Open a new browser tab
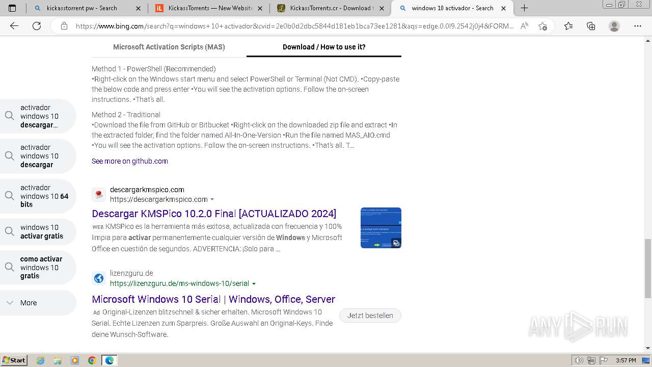652x367 pixels. point(524,8)
